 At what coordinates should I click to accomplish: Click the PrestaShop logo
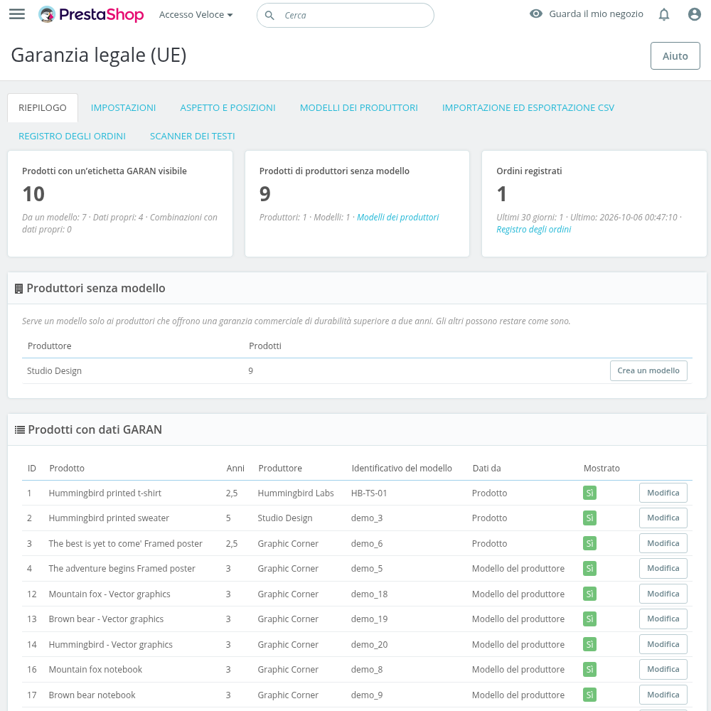tap(91, 14)
